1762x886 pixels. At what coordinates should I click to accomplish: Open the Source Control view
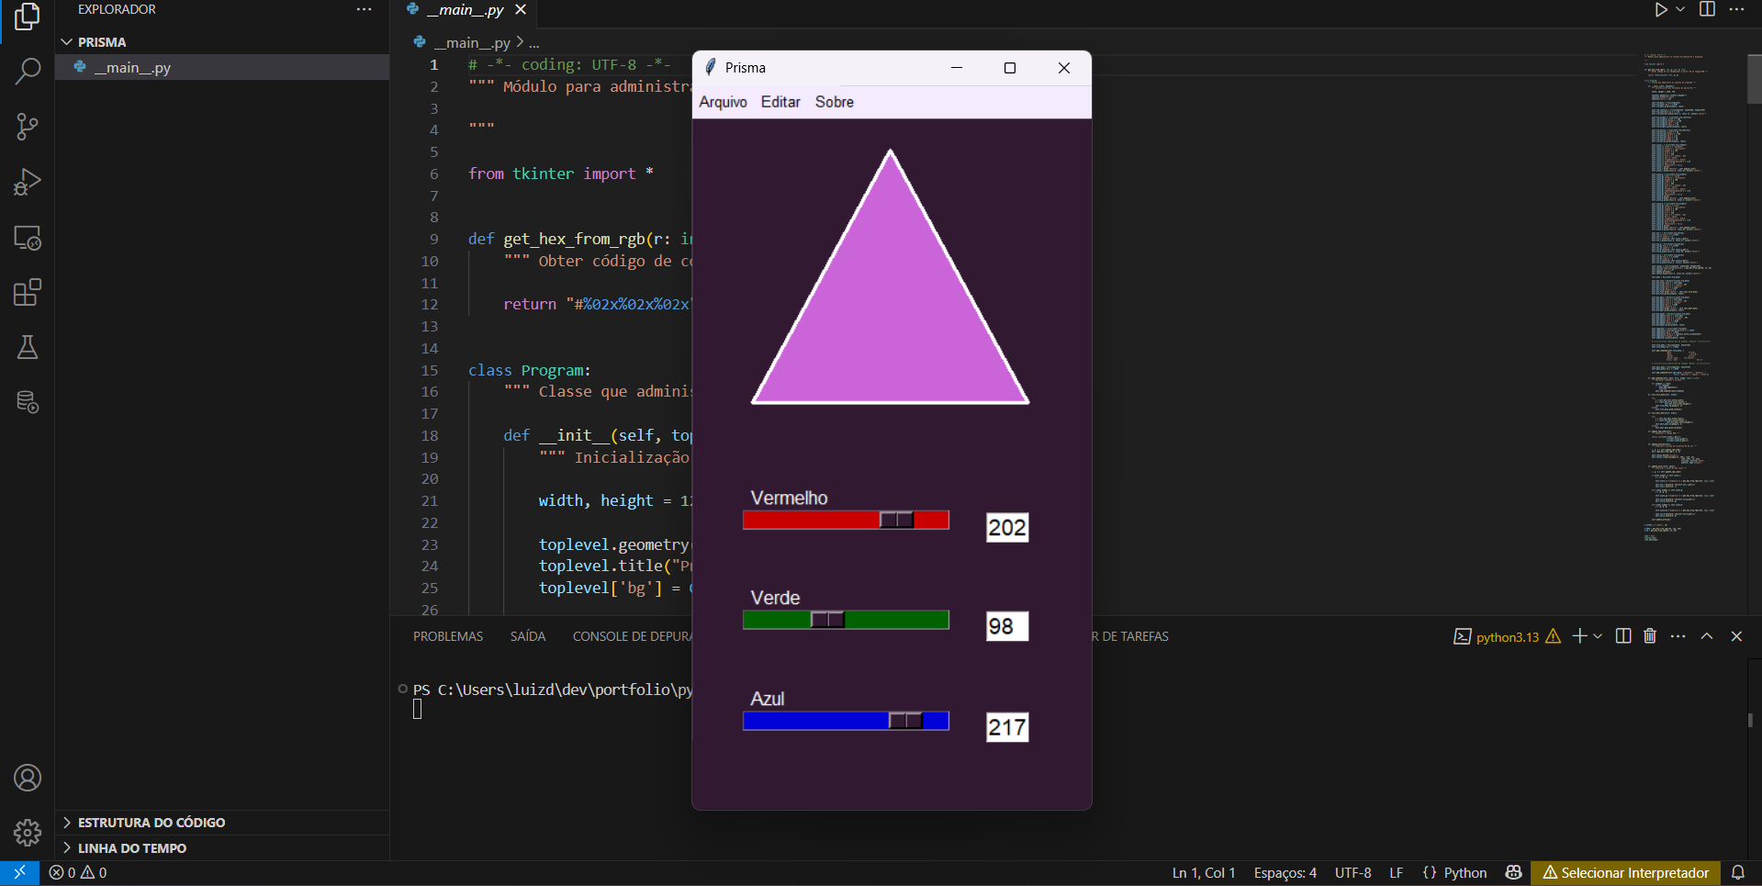click(28, 127)
